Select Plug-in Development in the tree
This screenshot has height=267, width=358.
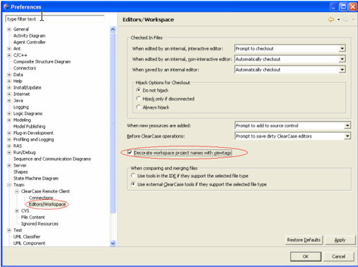point(33,133)
